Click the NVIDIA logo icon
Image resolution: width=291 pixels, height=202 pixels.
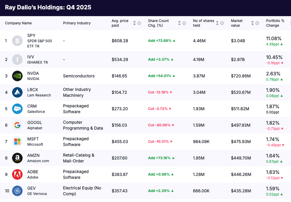17,76
